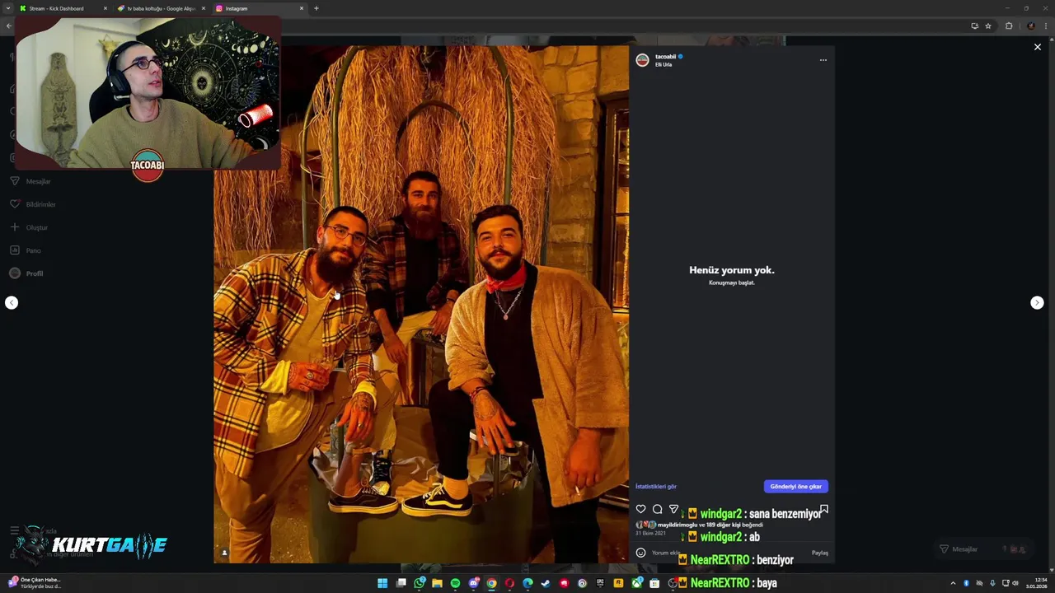Open the Chrome profile avatar

(1030, 26)
